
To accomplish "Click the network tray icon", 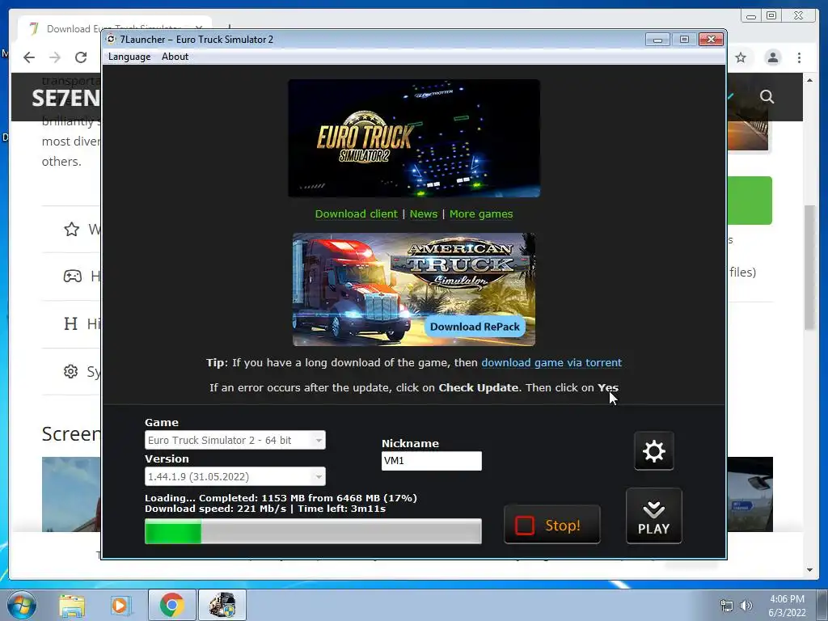I will coord(727,606).
